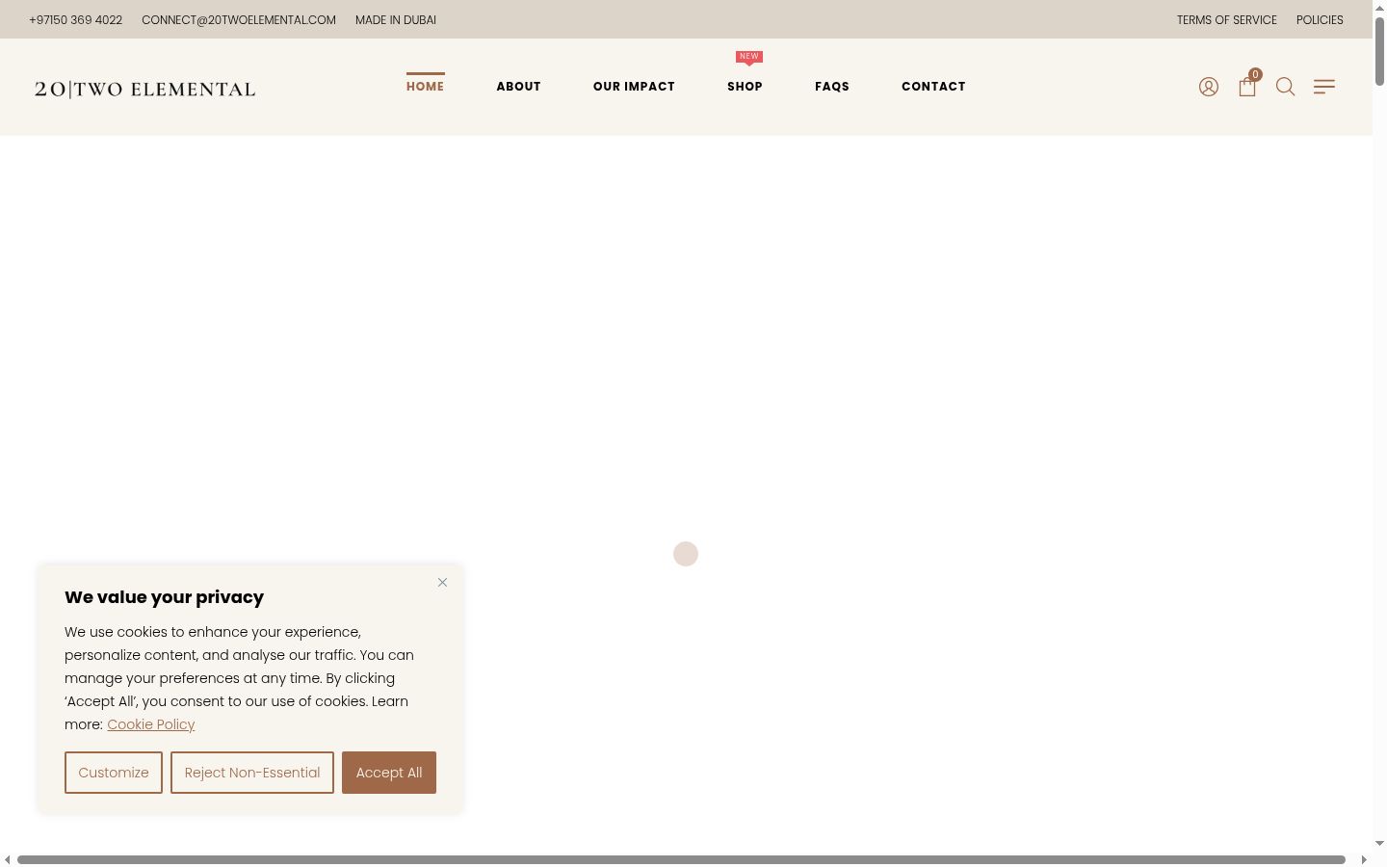
Task: Click the 20|TWO ELEMENTAL logo
Action: [144, 90]
